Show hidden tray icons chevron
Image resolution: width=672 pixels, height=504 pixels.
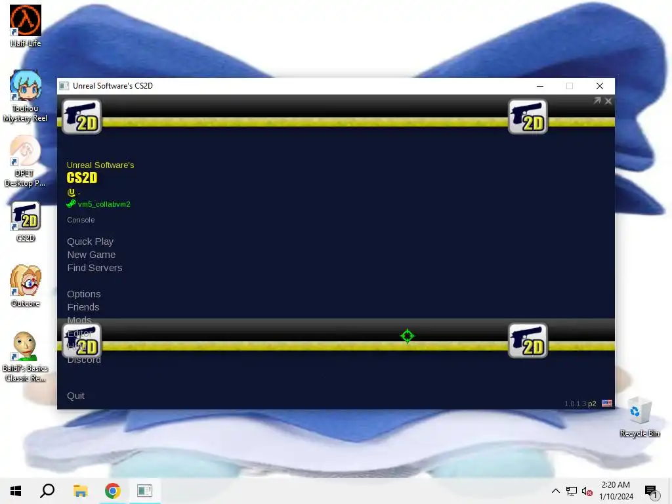[555, 491]
